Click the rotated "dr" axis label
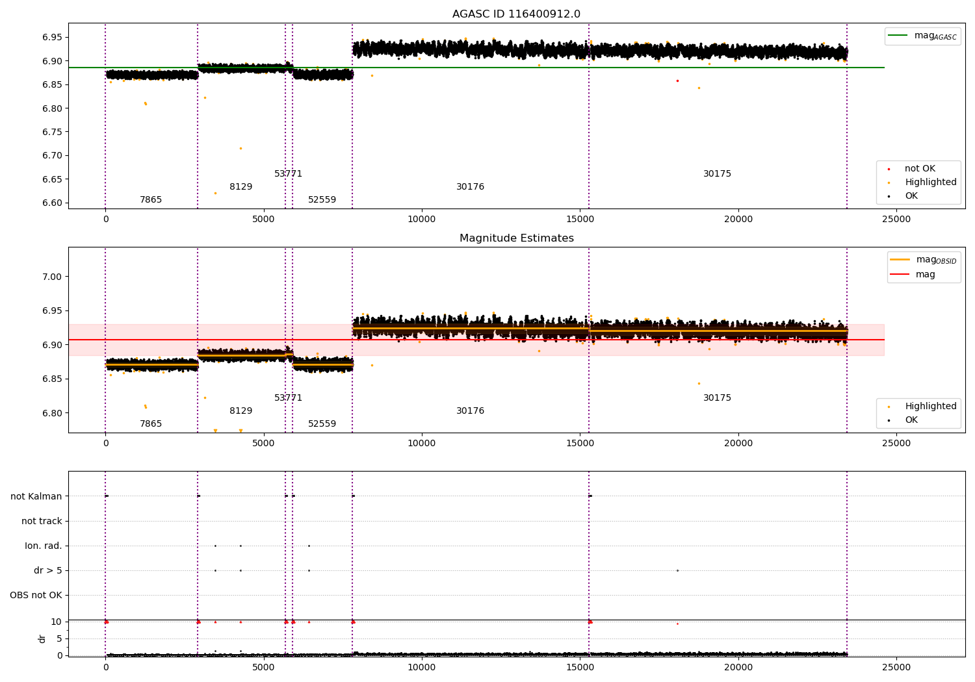Image resolution: width=975 pixels, height=682 pixels. coord(42,638)
